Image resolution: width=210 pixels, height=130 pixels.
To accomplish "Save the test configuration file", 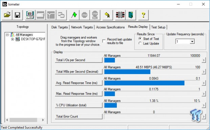I will pos(18,15).
